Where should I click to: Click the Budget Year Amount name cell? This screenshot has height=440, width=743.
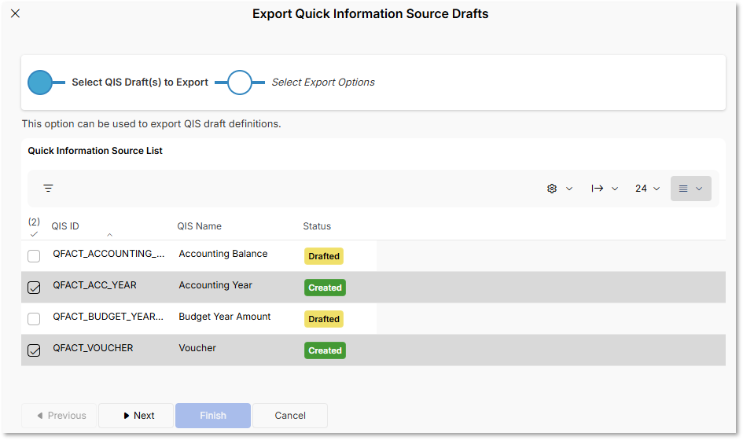[224, 316]
